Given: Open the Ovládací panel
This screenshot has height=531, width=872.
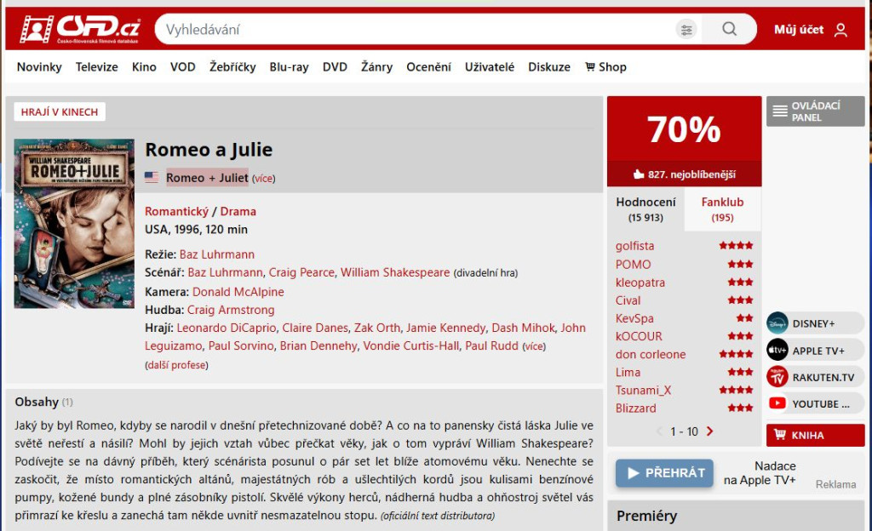Looking at the screenshot, I should [815, 111].
